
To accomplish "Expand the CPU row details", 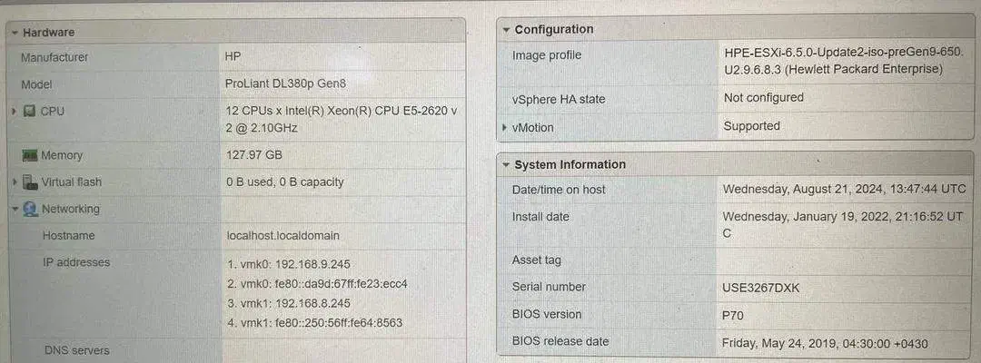I will pos(15,112).
